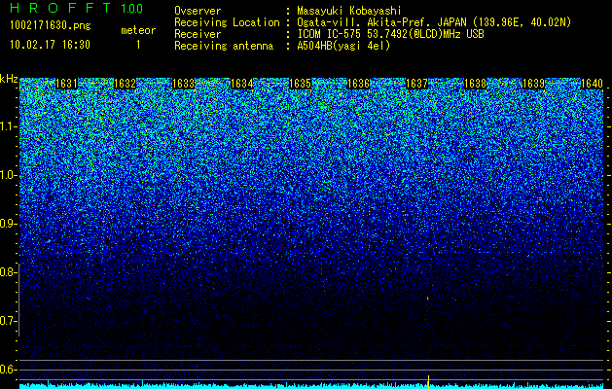Click the 1638 time marker
The width and height of the screenshot is (612, 389).
point(476,84)
